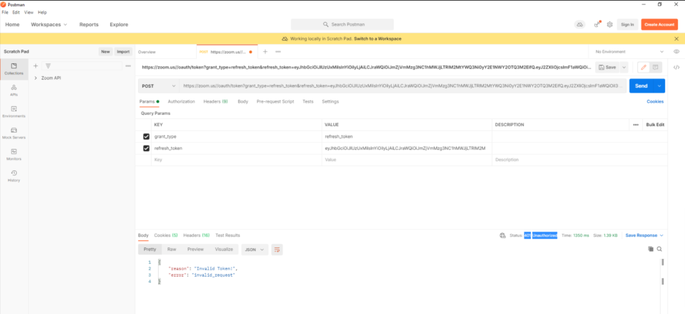Go to the Overview tab

[x=147, y=52]
